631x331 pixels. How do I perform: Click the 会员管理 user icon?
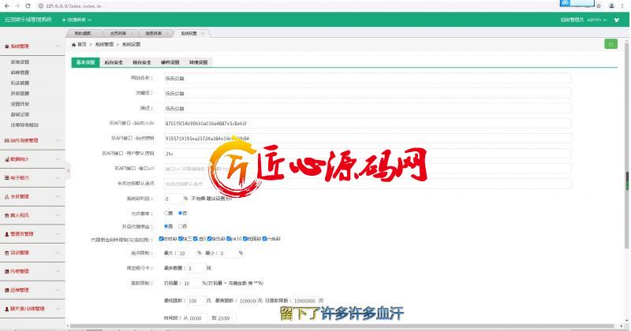click(x=7, y=197)
